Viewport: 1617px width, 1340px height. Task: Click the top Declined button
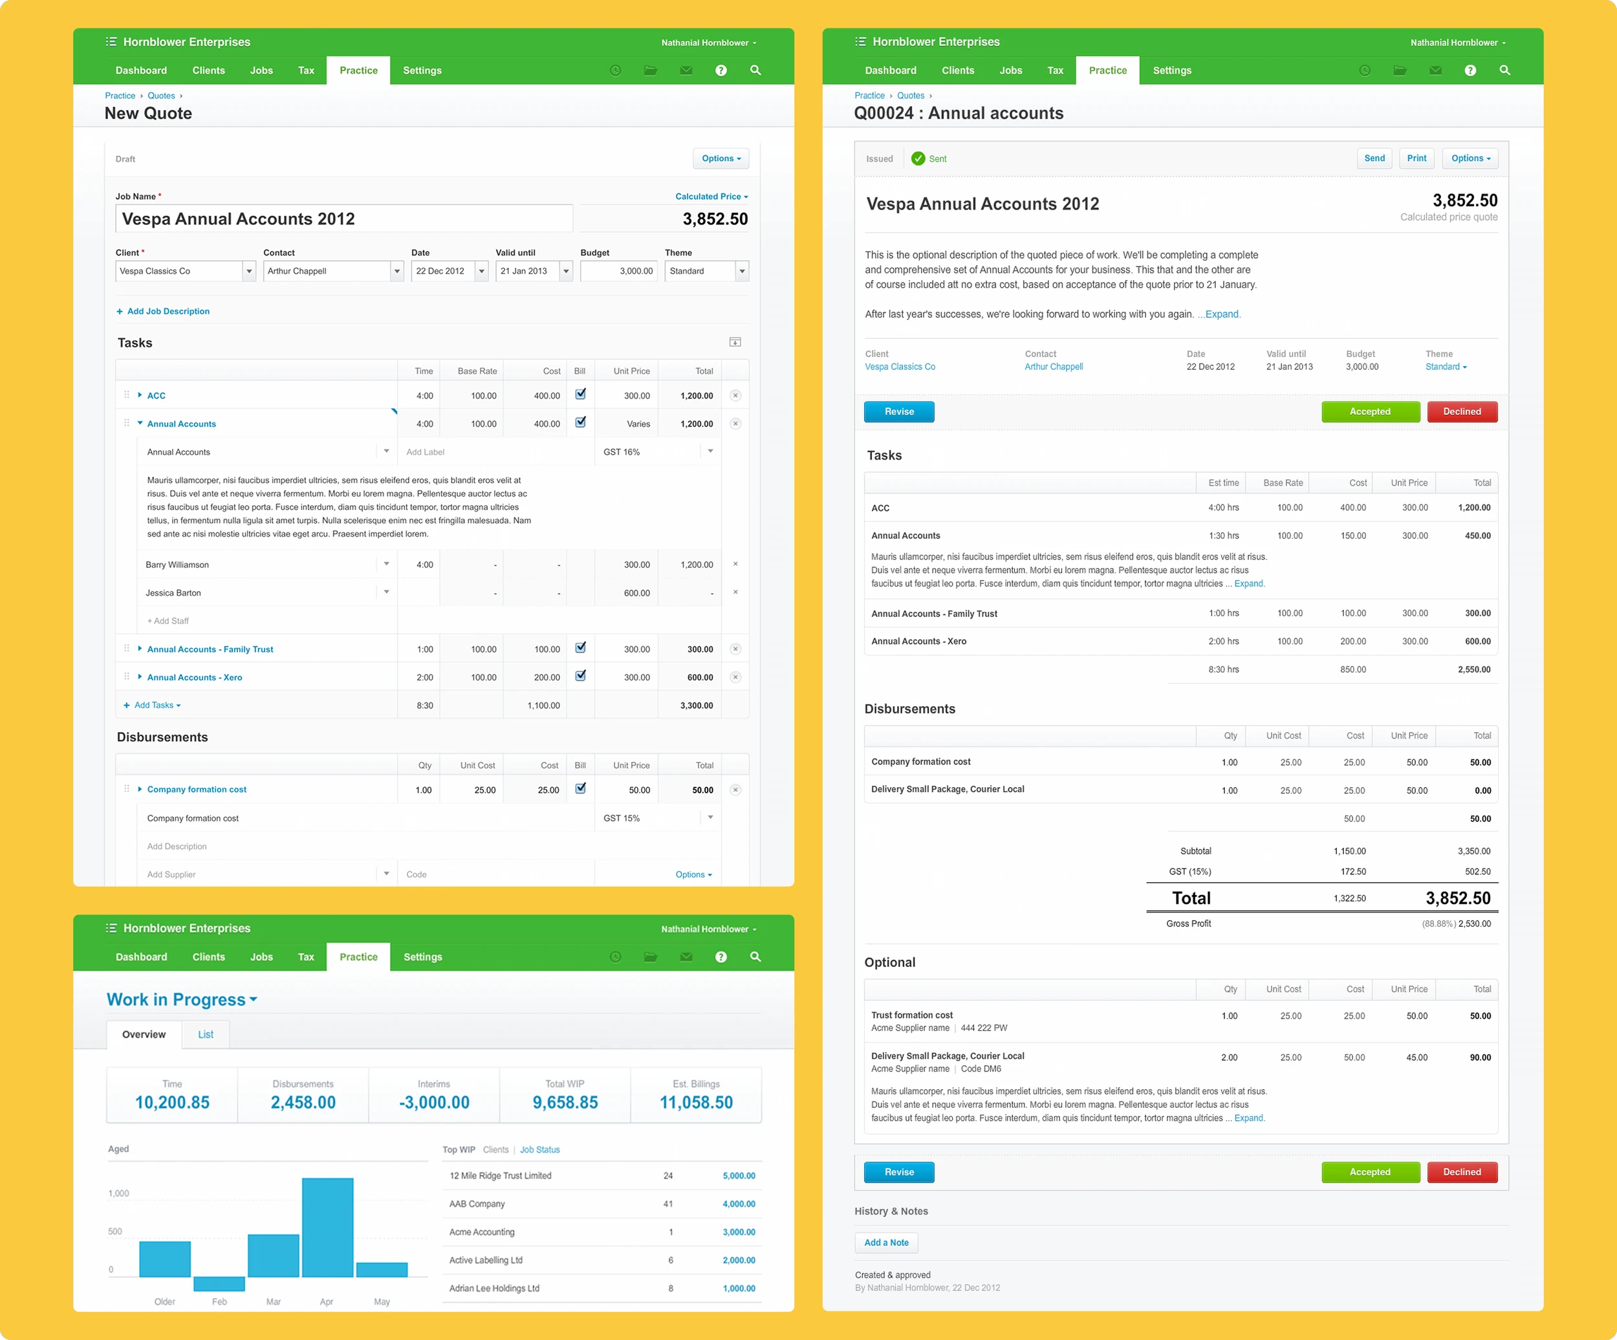[1462, 412]
